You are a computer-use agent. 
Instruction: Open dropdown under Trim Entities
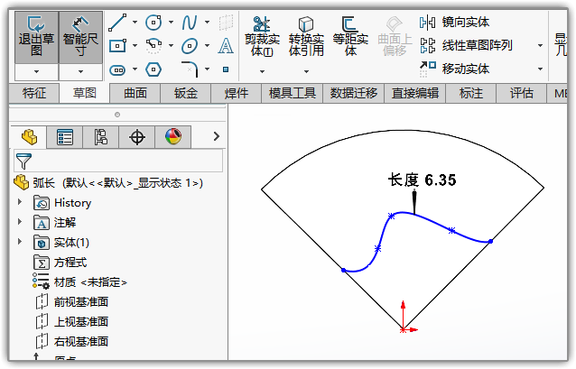(263, 71)
